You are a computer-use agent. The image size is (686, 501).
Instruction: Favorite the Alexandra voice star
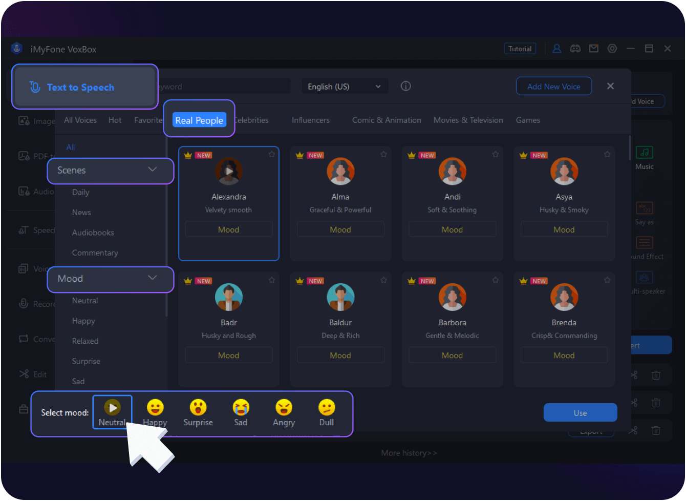(272, 154)
